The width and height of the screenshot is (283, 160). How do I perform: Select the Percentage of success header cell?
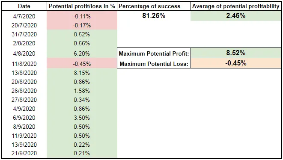tap(154, 6)
